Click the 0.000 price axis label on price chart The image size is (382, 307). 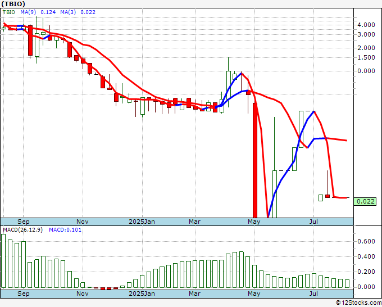pos(366,71)
